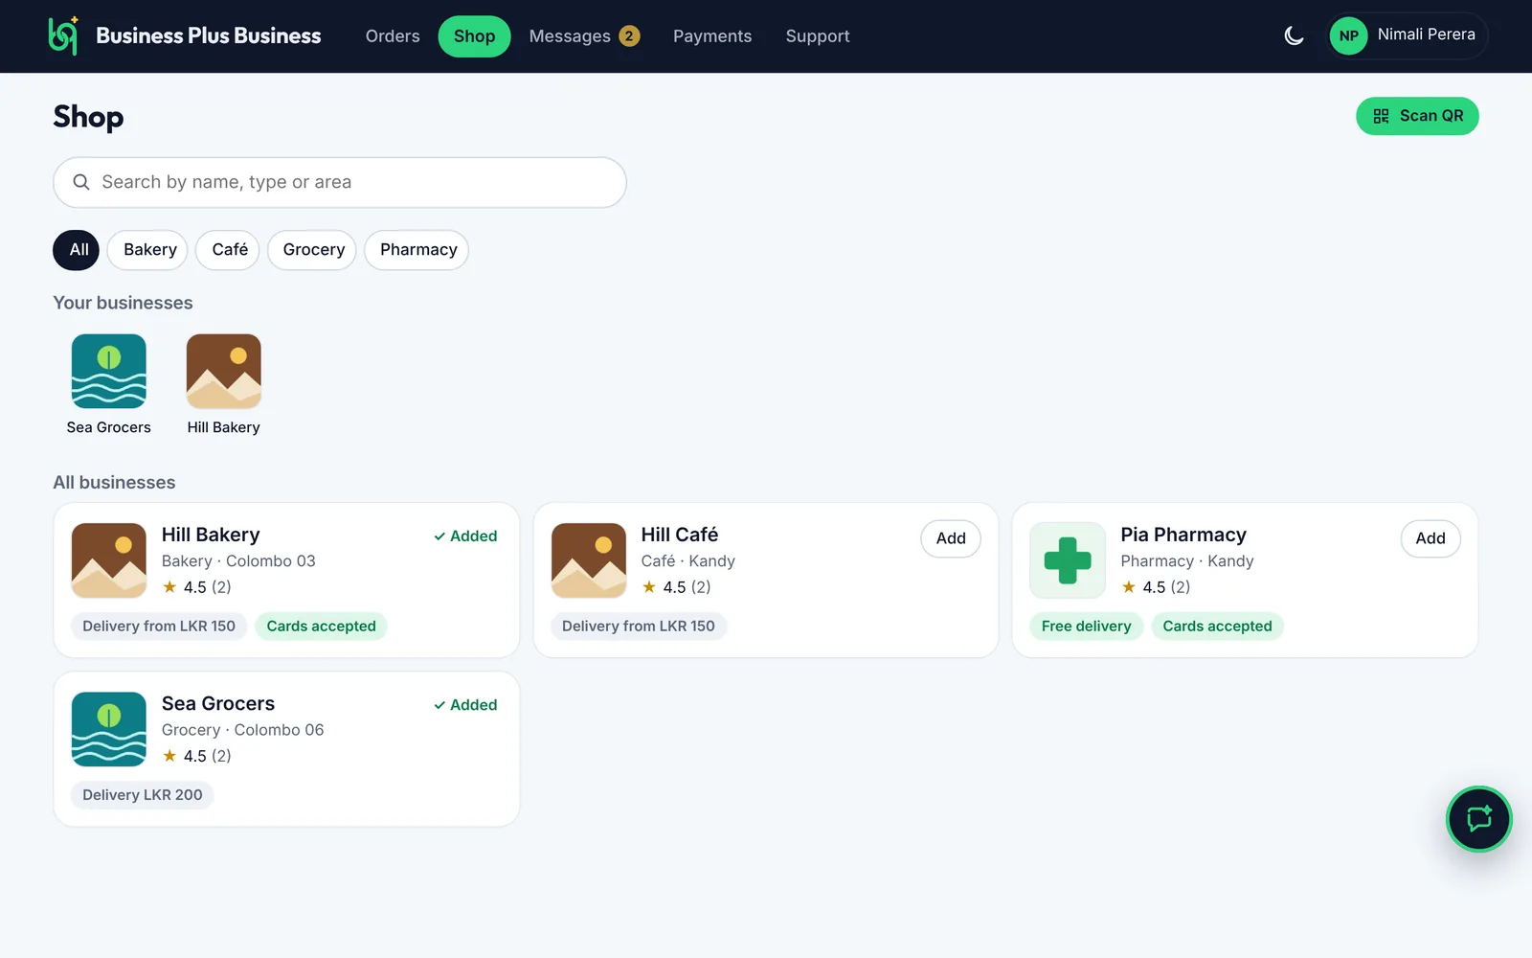
Task: Filter shops by Grocery
Action: pyautogui.click(x=312, y=250)
